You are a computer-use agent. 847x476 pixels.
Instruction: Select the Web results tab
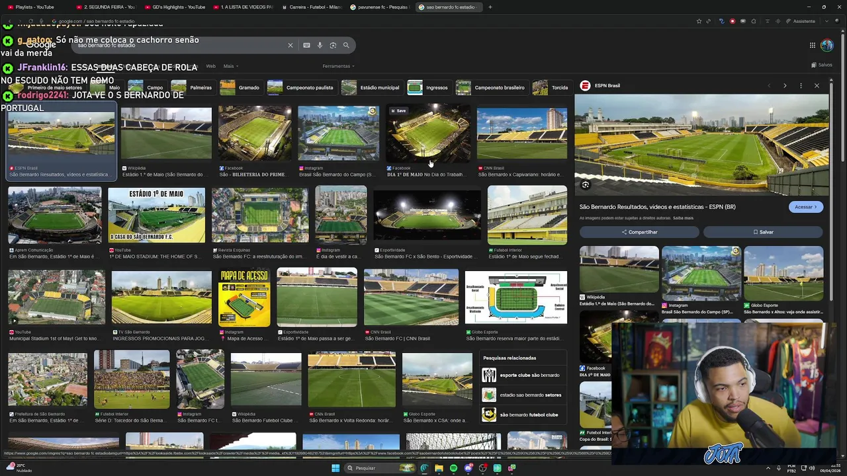point(210,66)
